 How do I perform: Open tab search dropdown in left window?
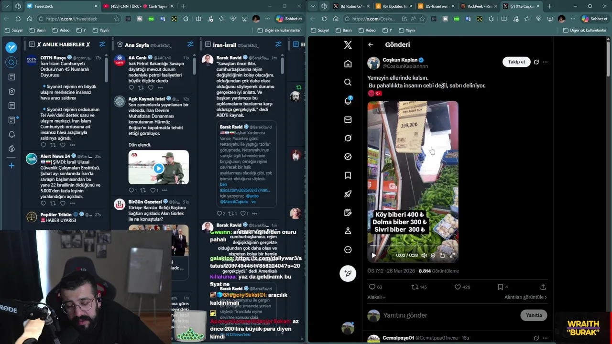tap(7, 6)
